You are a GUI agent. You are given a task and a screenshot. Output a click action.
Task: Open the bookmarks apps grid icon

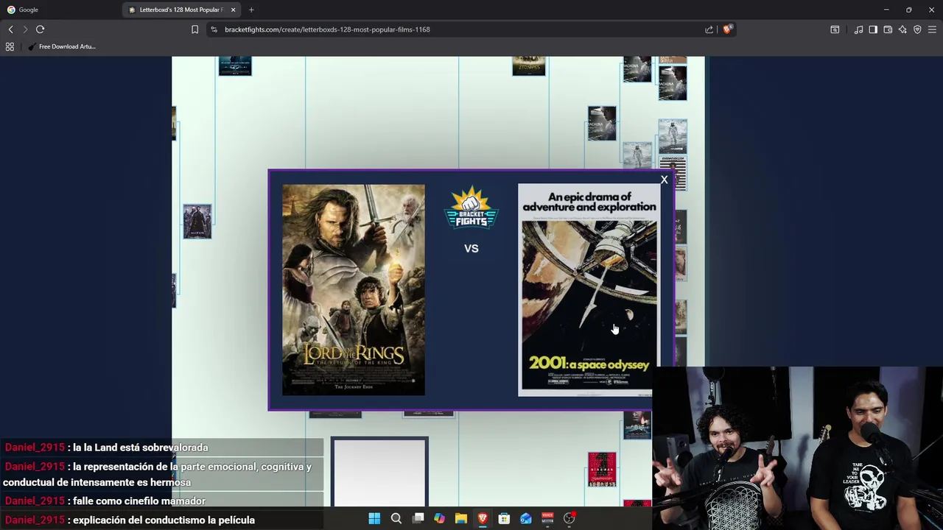(10, 46)
